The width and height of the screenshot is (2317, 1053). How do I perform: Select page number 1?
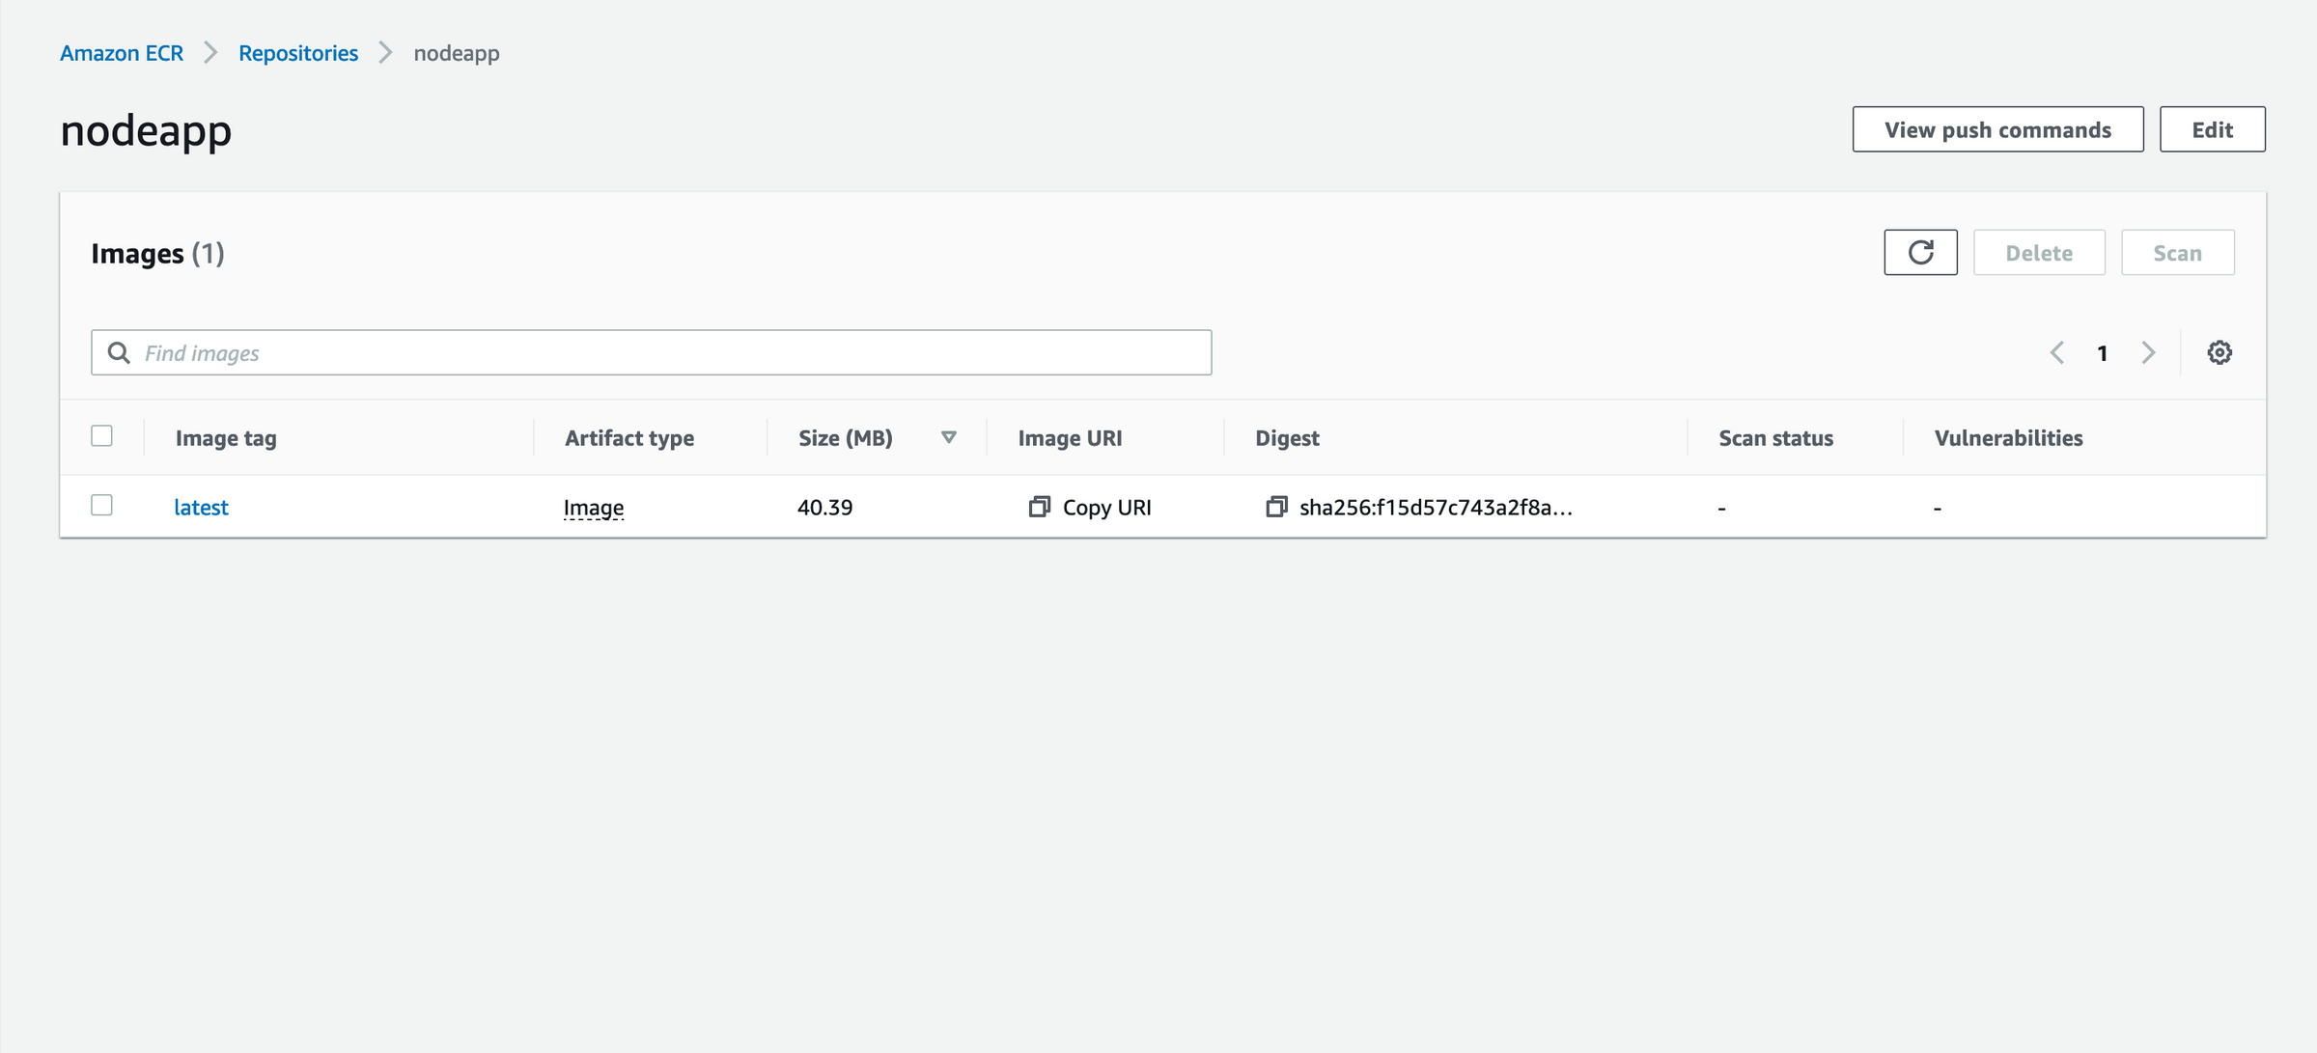(2103, 352)
